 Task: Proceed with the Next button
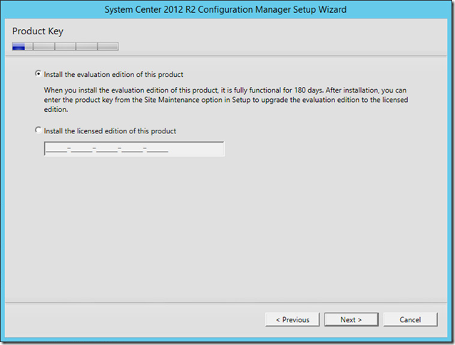click(x=351, y=320)
